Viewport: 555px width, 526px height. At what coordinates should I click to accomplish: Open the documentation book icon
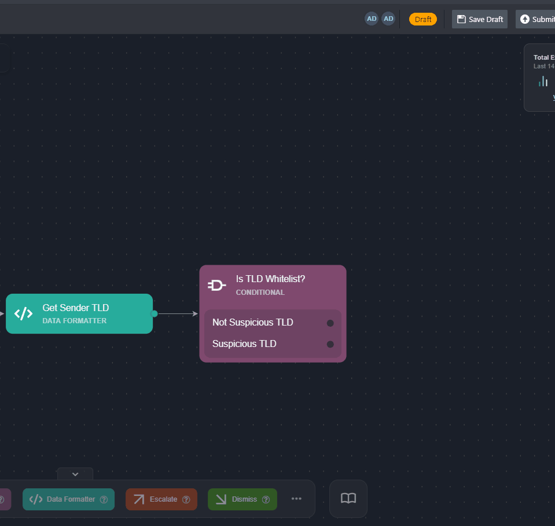pos(348,498)
